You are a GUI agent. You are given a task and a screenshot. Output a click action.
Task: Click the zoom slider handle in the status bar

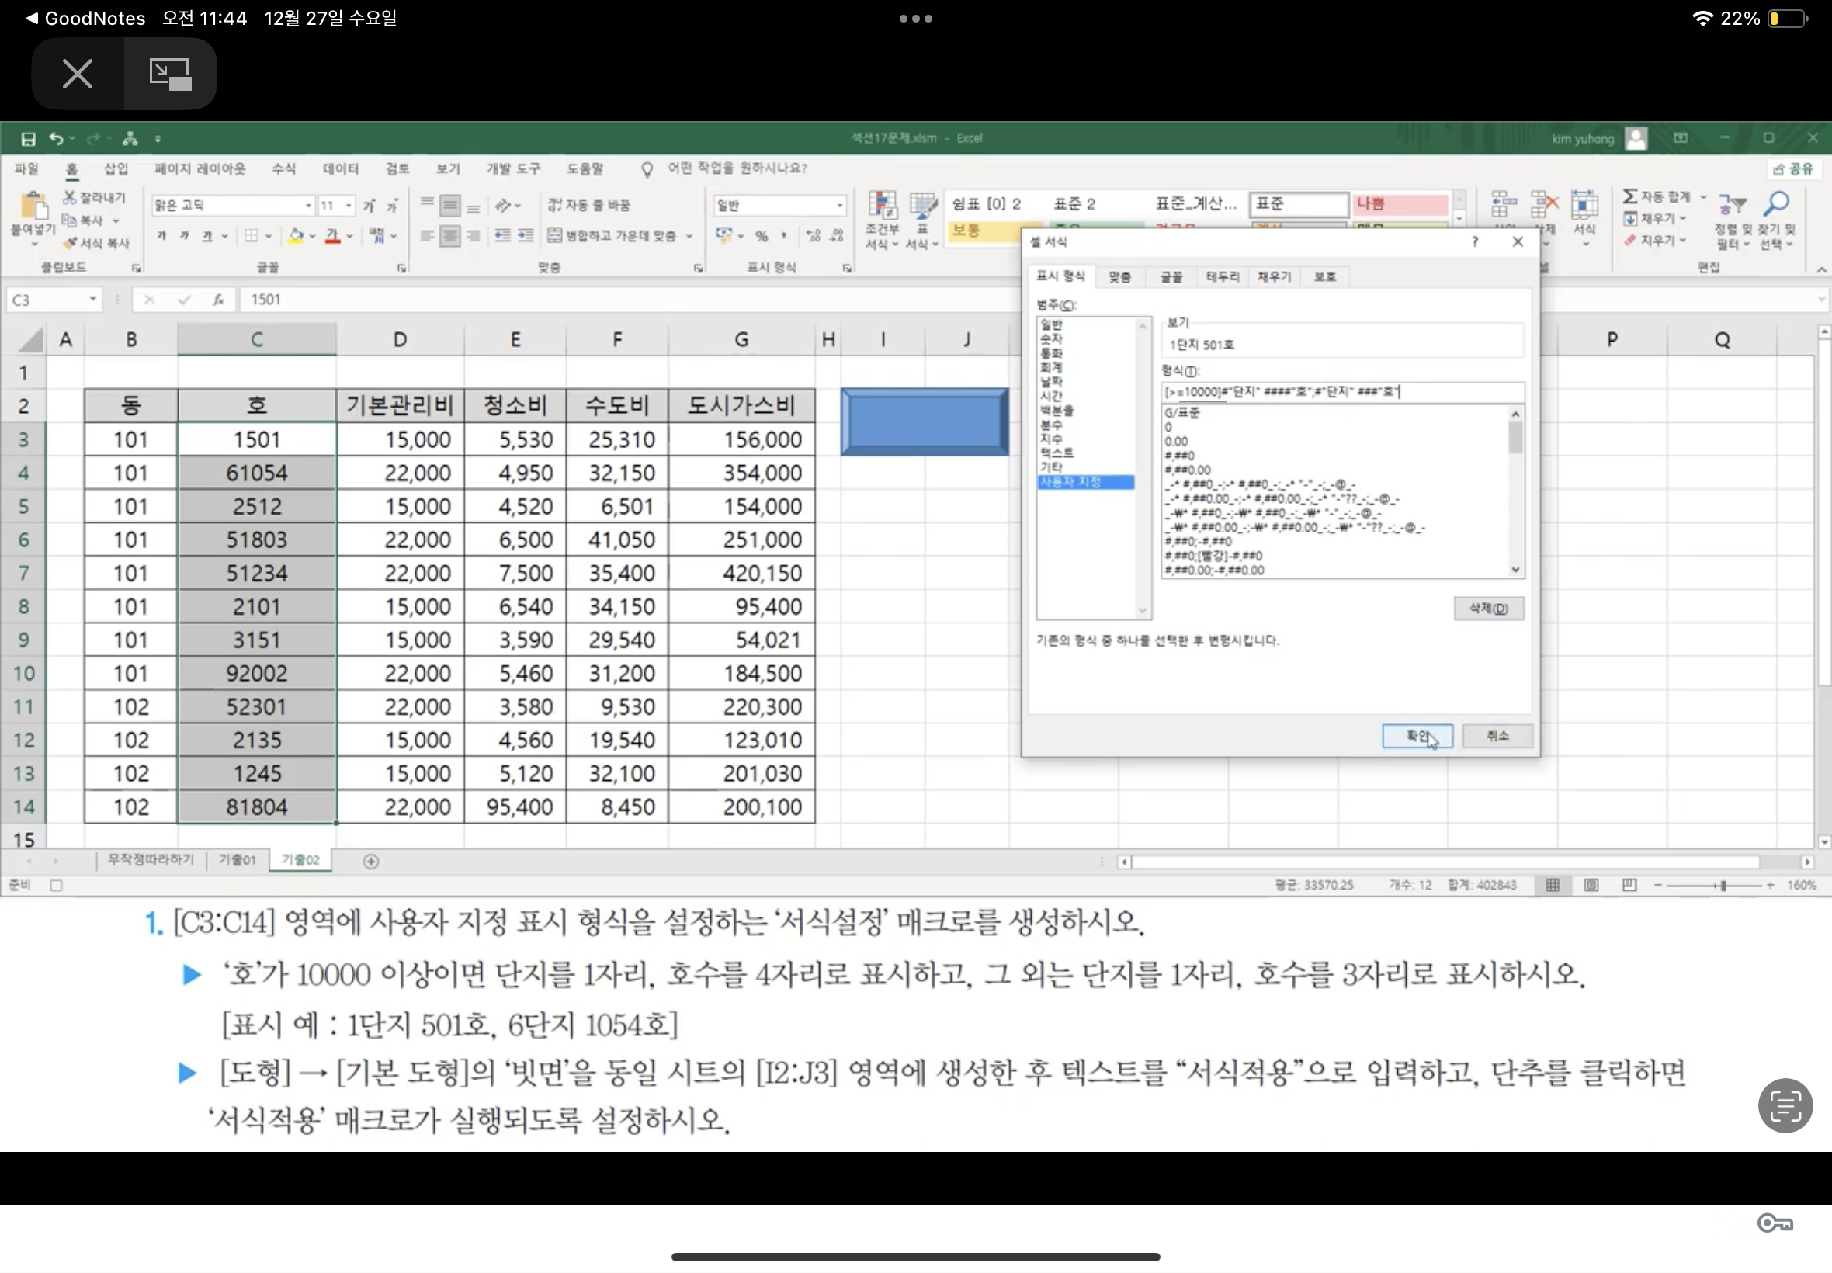1723,885
